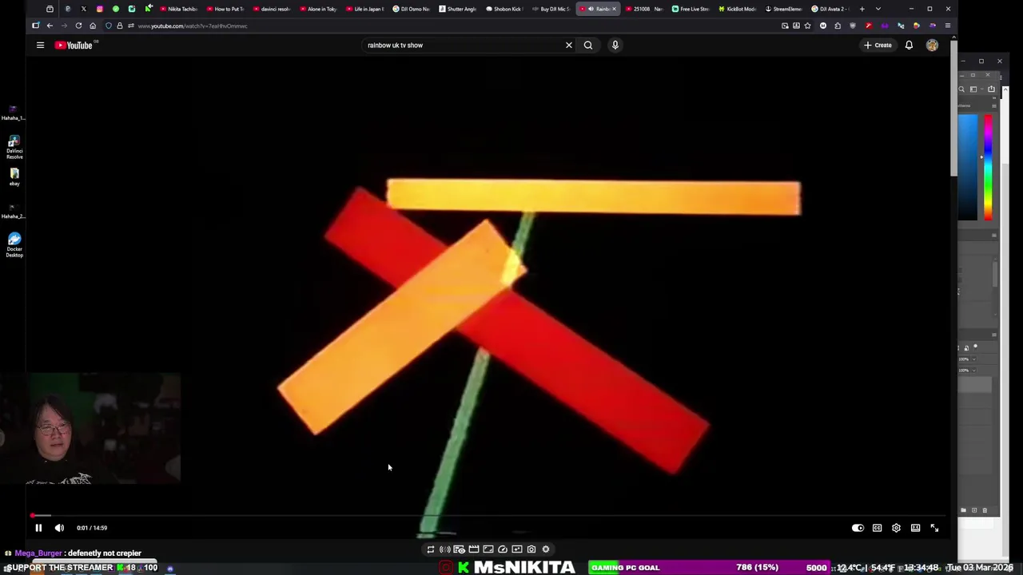Click the loop icon in the enhancer toolbar
This screenshot has width=1023, height=575.
(431, 549)
